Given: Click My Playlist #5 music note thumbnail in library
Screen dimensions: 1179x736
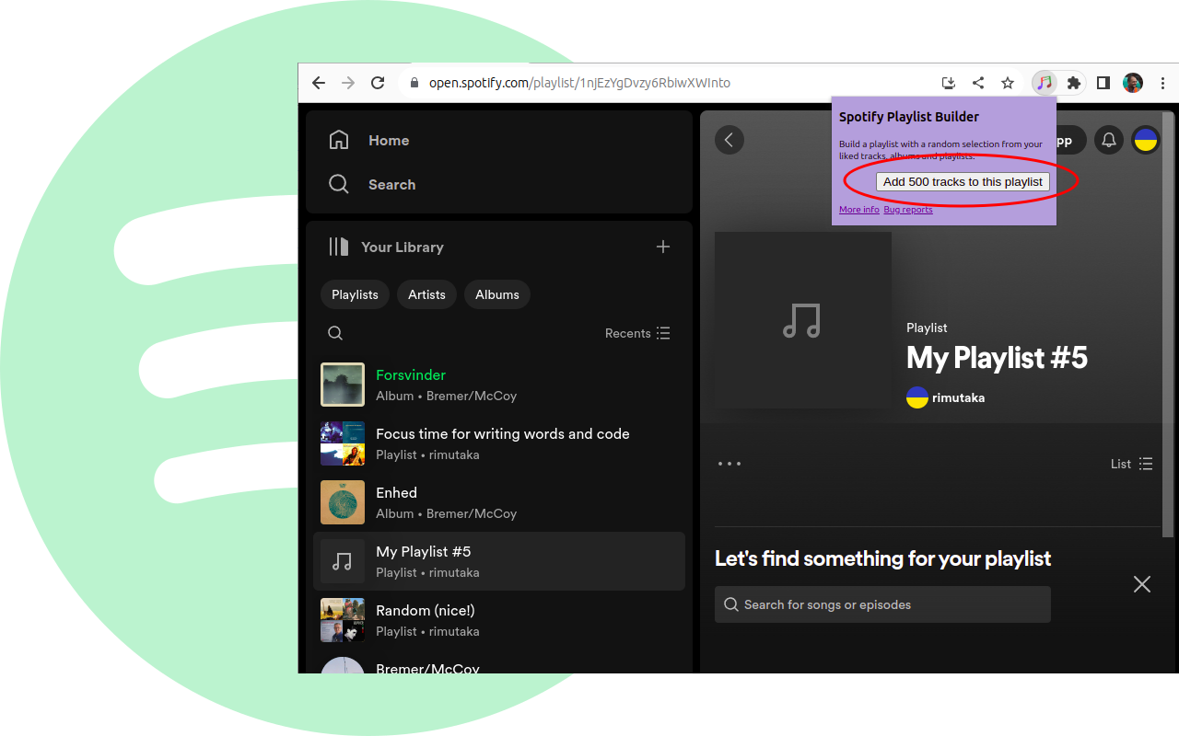Looking at the screenshot, I should (x=343, y=561).
